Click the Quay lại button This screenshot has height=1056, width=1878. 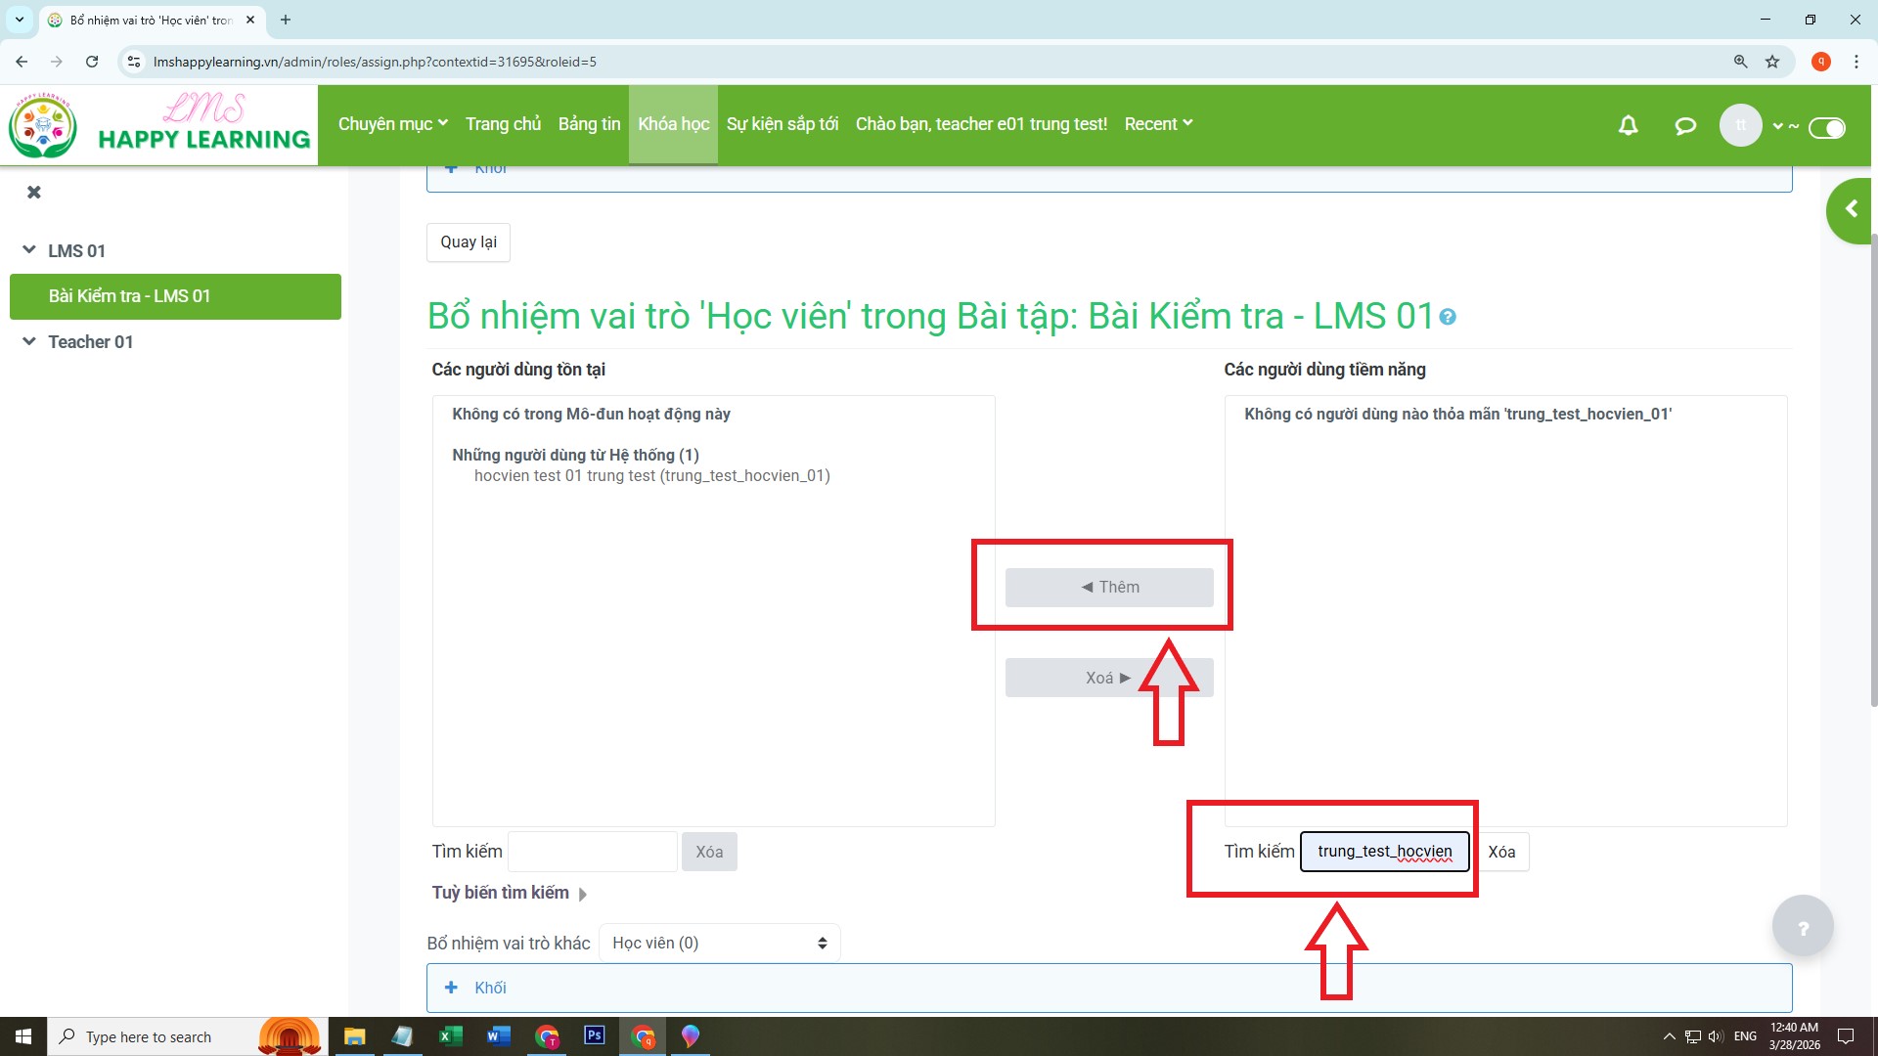[468, 242]
